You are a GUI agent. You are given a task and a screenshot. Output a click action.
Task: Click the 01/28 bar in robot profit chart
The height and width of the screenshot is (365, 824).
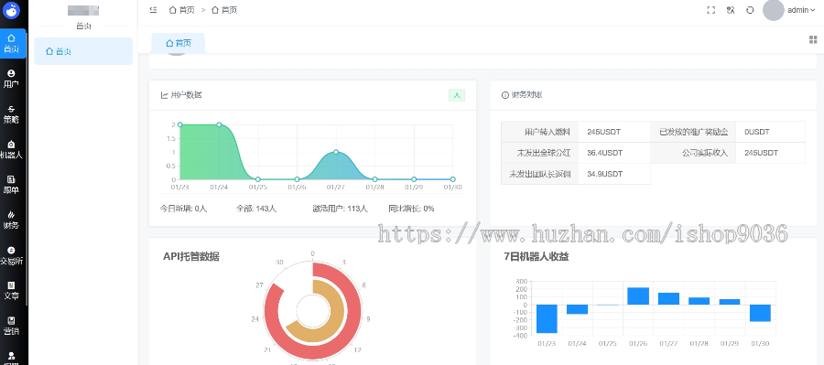[x=699, y=301]
